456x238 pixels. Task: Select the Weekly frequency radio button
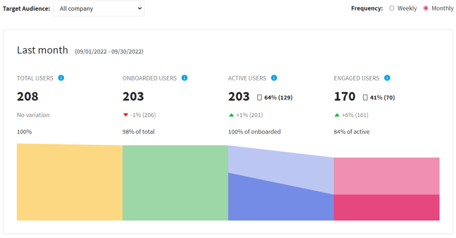tap(392, 9)
